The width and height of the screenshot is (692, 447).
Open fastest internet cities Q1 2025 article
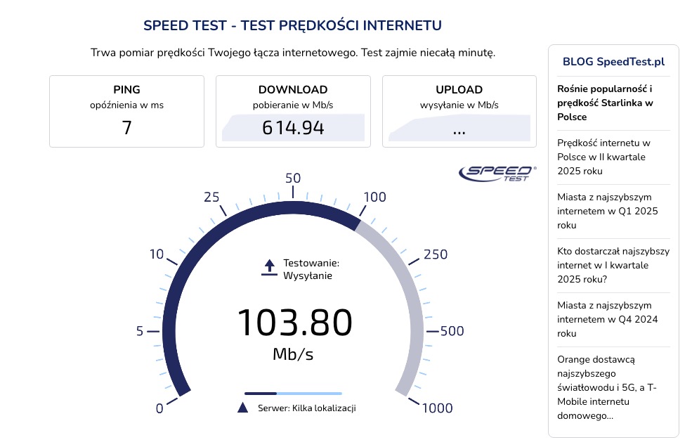tap(607, 211)
